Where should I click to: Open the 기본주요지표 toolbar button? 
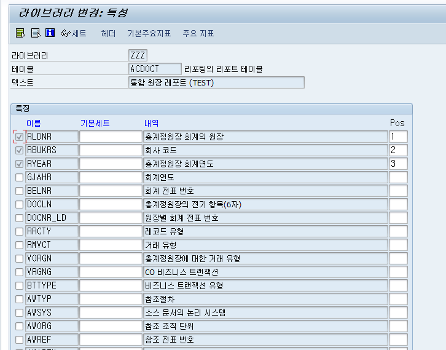pos(149,34)
